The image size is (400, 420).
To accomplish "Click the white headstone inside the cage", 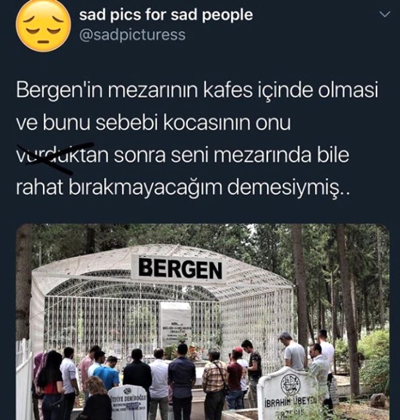I will click(176, 324).
